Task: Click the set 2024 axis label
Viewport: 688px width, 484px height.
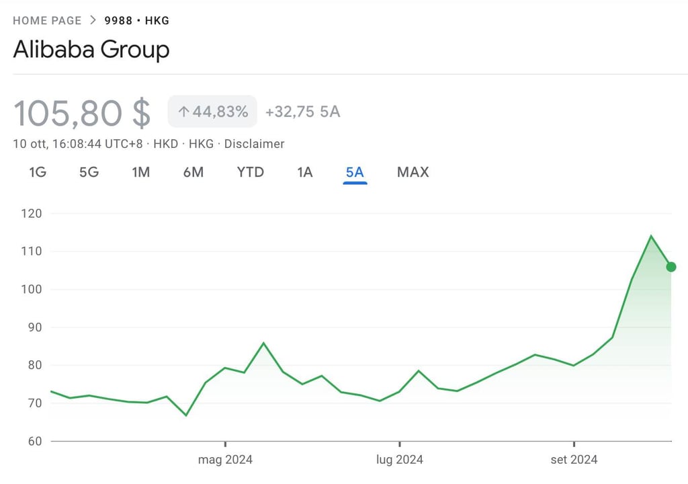Action: [x=574, y=460]
